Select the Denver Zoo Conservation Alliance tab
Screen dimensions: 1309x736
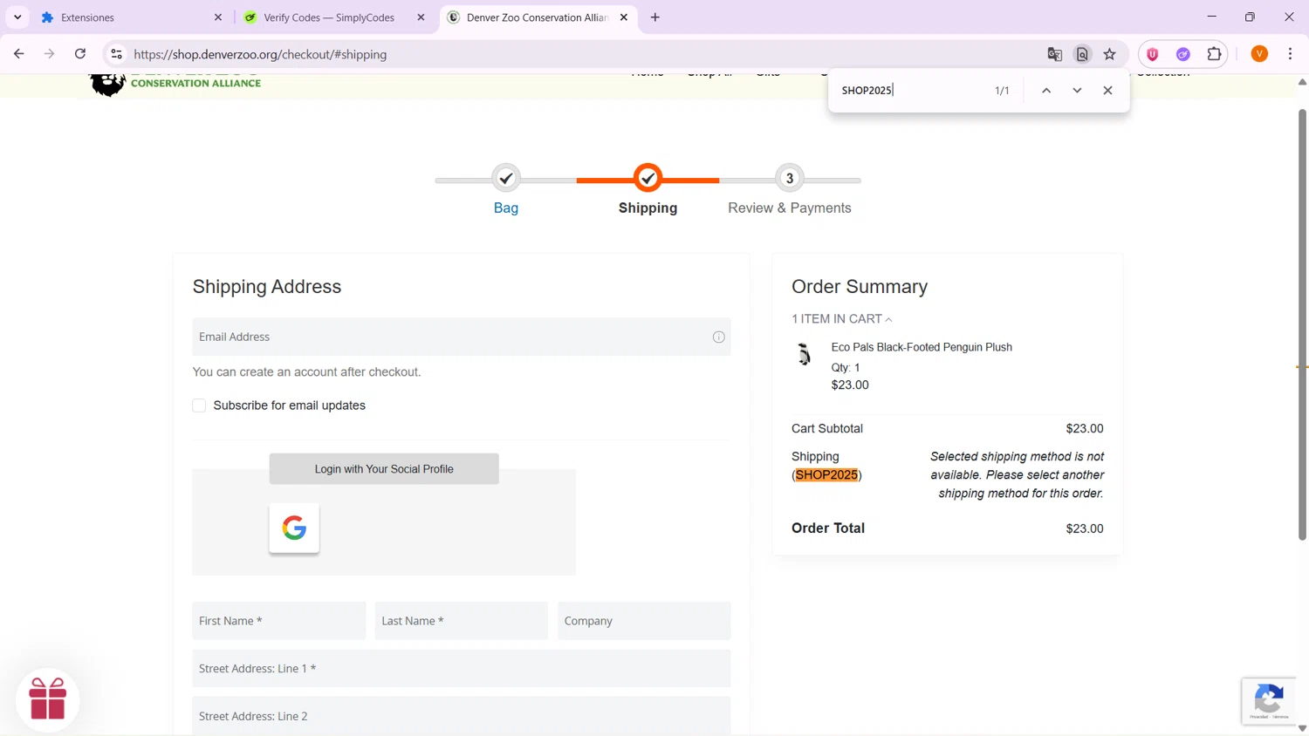pos(538,17)
